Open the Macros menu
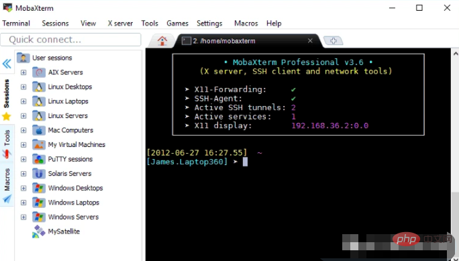 tap(246, 23)
